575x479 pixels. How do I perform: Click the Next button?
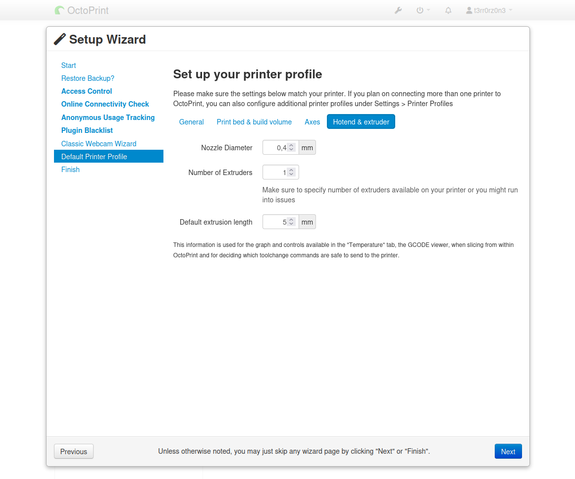(508, 451)
